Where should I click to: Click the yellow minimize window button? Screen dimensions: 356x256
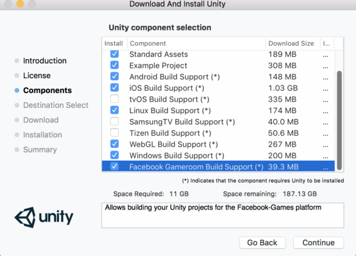pyautogui.click(x=20, y=4)
